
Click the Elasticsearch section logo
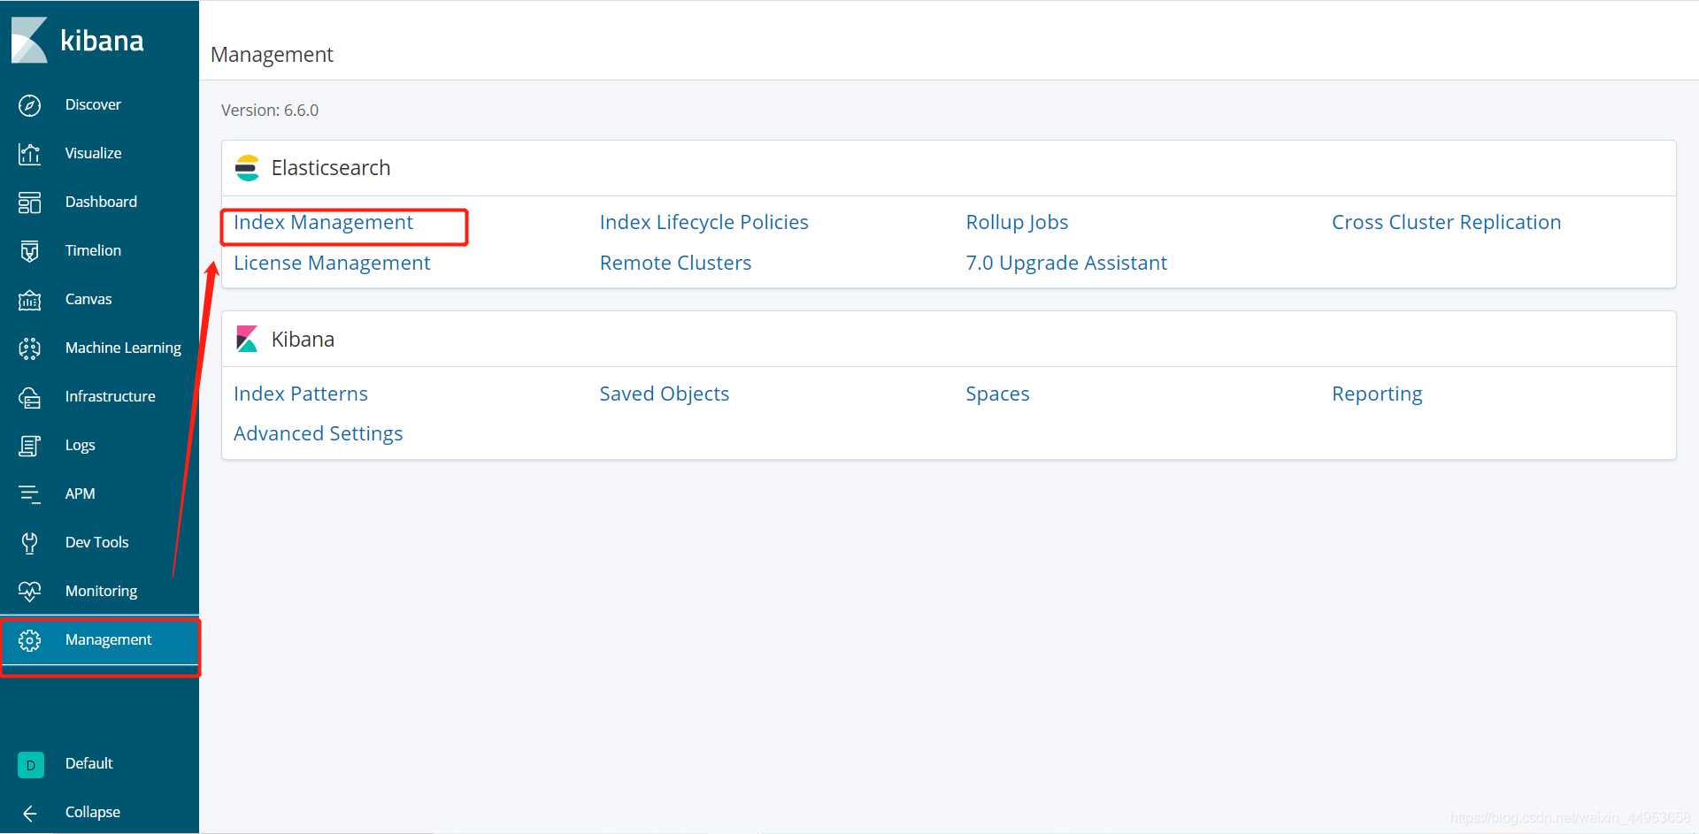coord(247,168)
